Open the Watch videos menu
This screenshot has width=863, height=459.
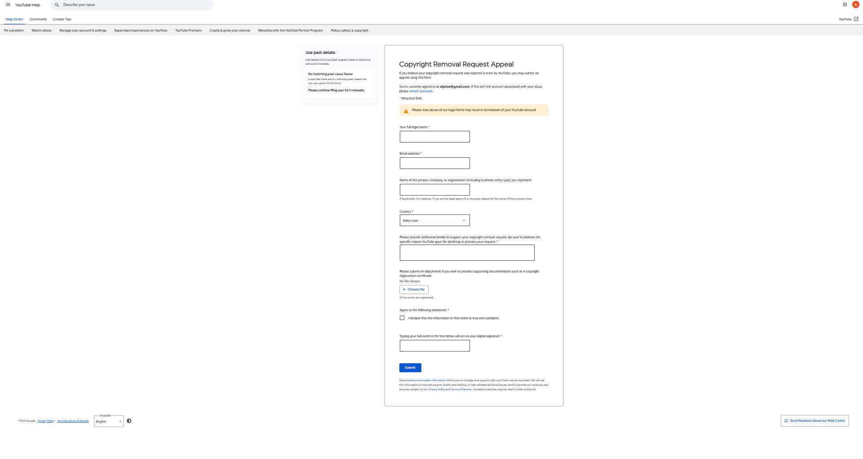[41, 31]
